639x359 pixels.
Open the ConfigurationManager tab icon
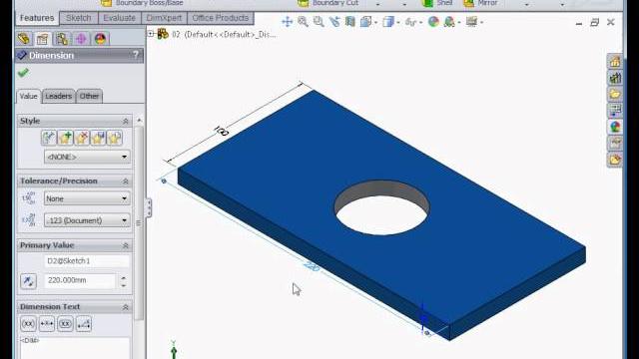point(62,39)
